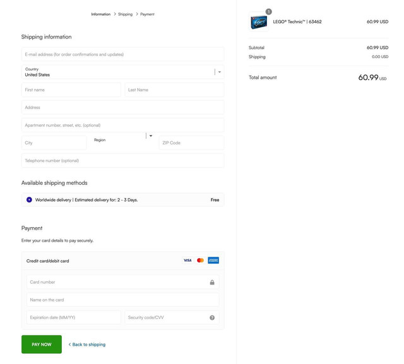Click the Visa card logo

point(187,261)
